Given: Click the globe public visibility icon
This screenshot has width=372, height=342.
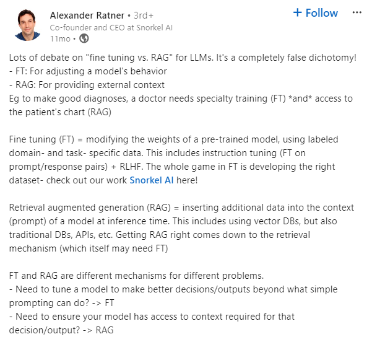Looking at the screenshot, I should point(83,38).
